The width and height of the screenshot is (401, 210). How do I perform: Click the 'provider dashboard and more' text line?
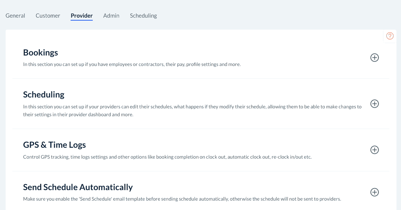(78, 115)
